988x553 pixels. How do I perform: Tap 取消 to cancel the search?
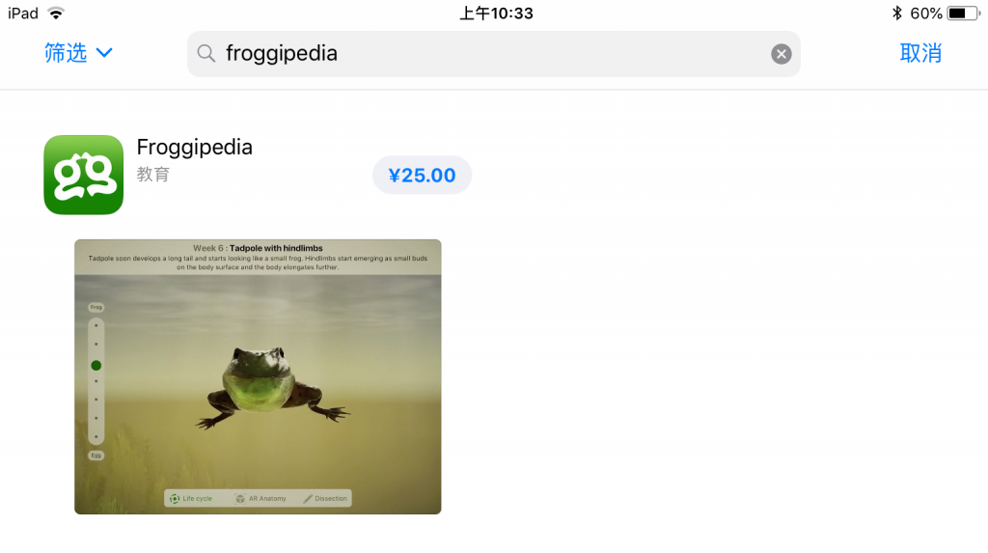point(920,54)
